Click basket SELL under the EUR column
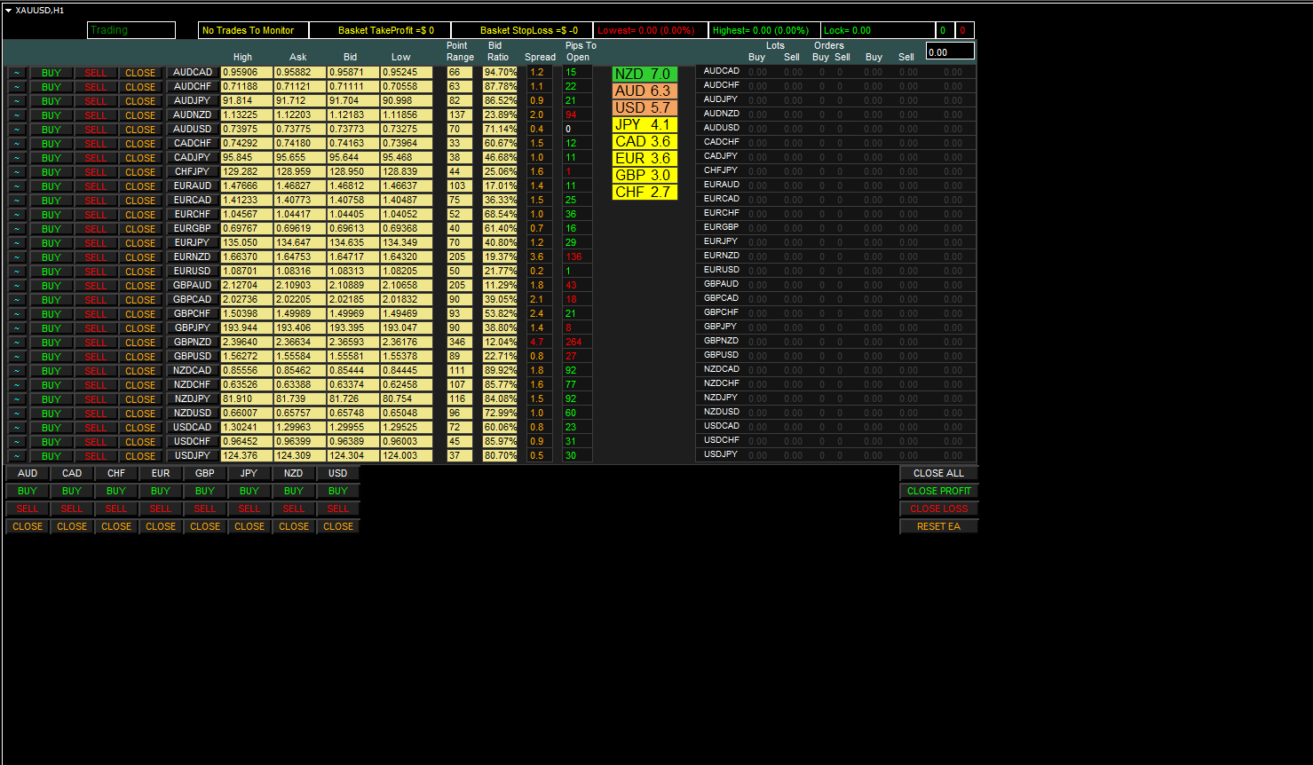1313x765 pixels. click(161, 509)
